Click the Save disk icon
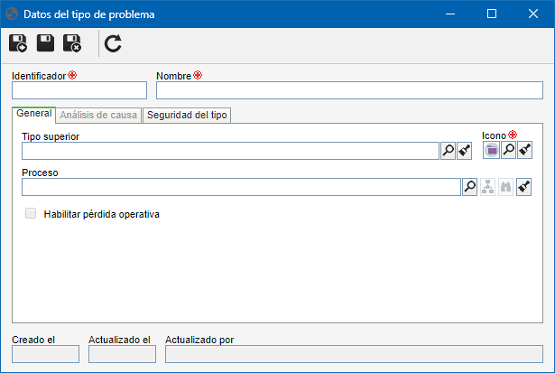 coord(45,43)
